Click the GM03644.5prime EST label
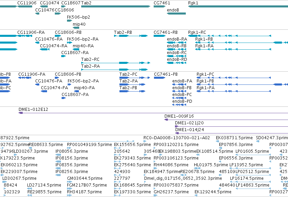 pos(85,178)
